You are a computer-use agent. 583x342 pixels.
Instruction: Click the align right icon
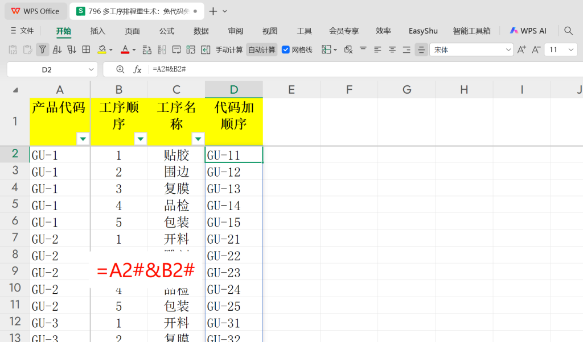tap(407, 49)
